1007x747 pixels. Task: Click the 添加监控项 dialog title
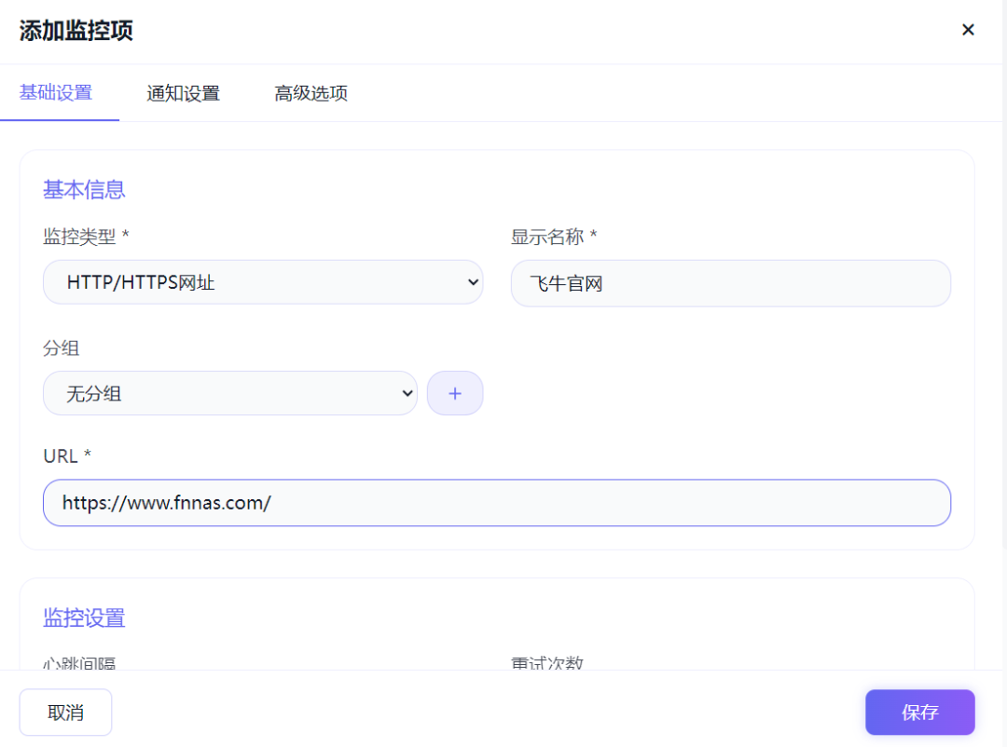click(76, 30)
